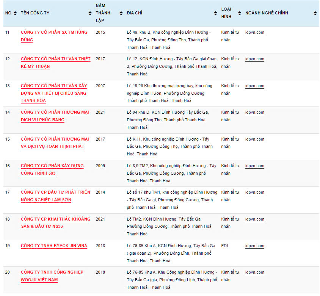Click the NGÀNH NGHỀ CHÍNH header text
Viewport: 320px width, 296px height.
coord(267,13)
